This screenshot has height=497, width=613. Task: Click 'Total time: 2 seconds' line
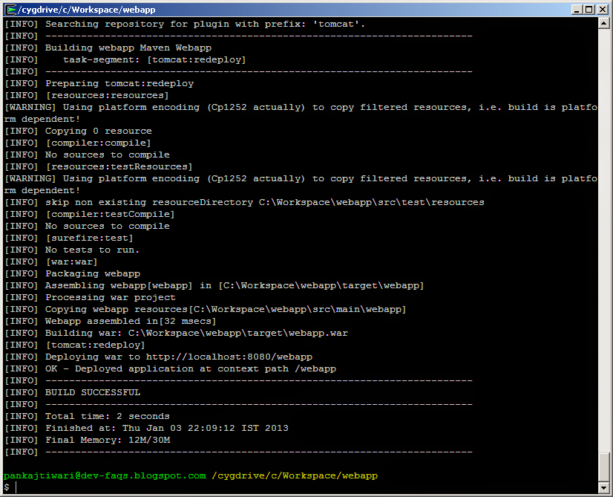click(x=87, y=416)
